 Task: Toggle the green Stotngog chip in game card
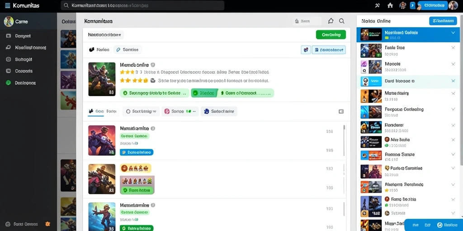(155, 93)
